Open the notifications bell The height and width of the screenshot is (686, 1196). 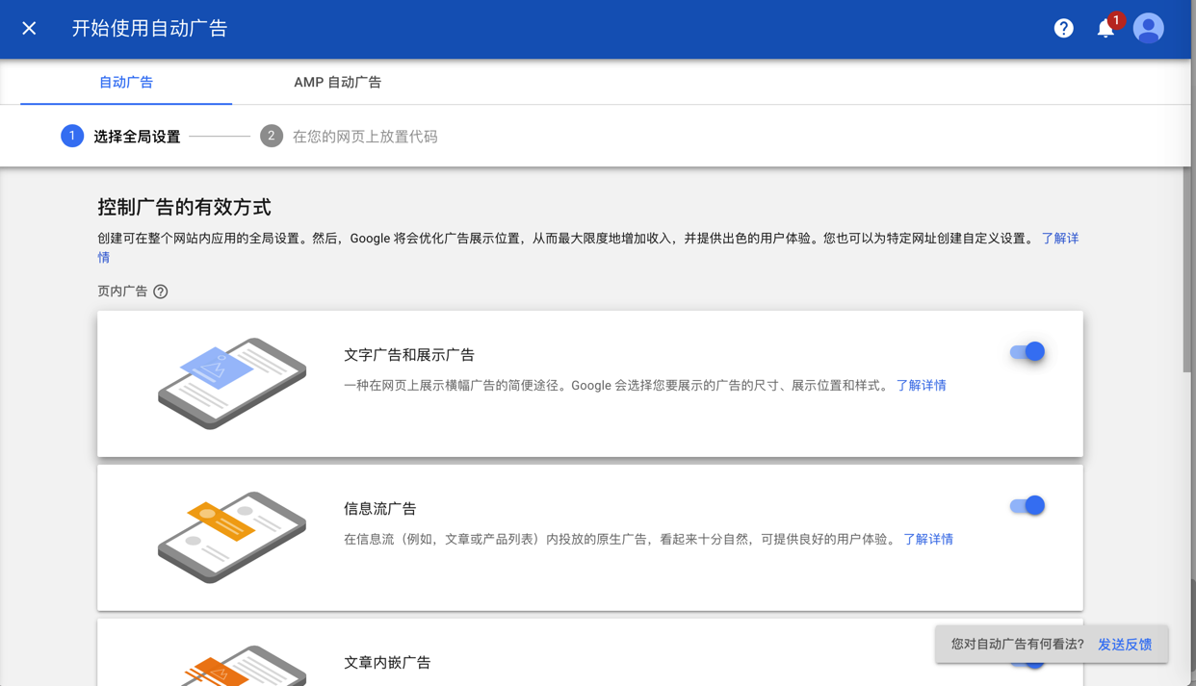[1105, 28]
